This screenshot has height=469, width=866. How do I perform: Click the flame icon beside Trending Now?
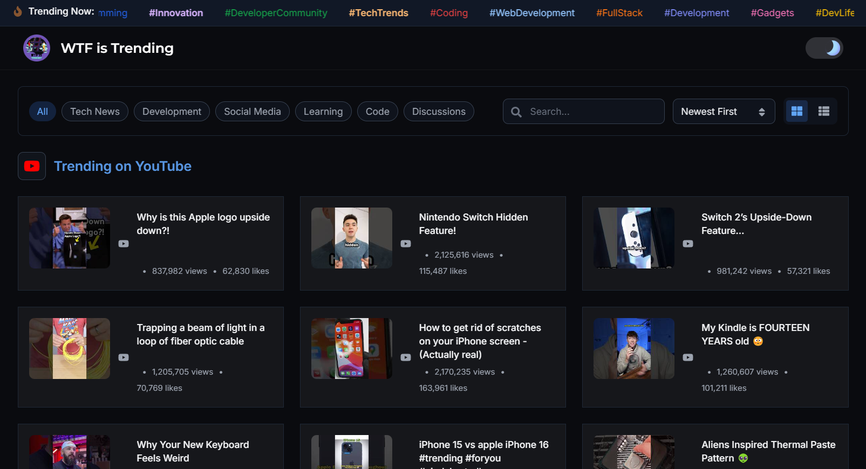18,11
